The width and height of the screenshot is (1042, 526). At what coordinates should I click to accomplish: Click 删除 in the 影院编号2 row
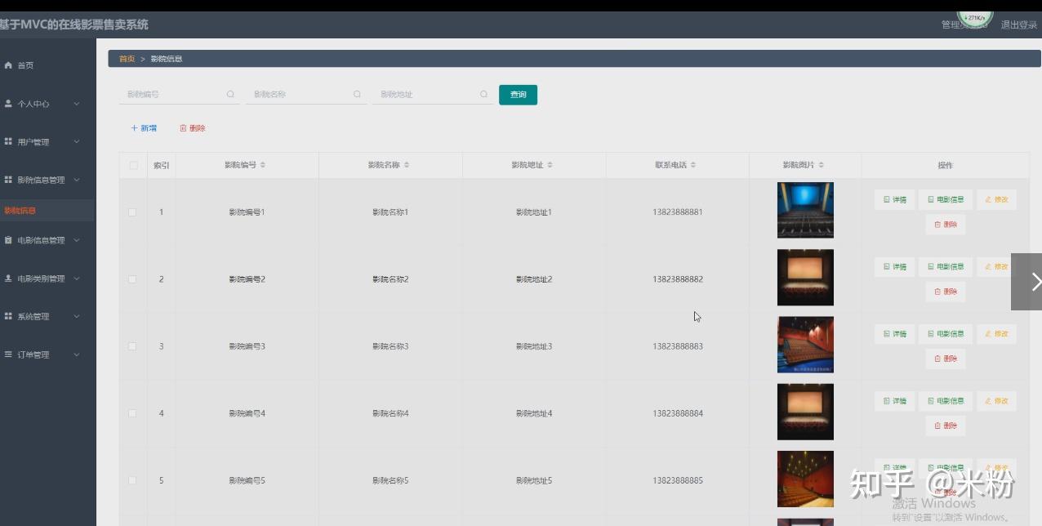click(946, 292)
